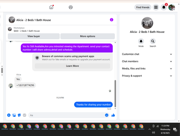Expand the Privacy & support section
Screen dimensions: 180x136
click(147, 76)
